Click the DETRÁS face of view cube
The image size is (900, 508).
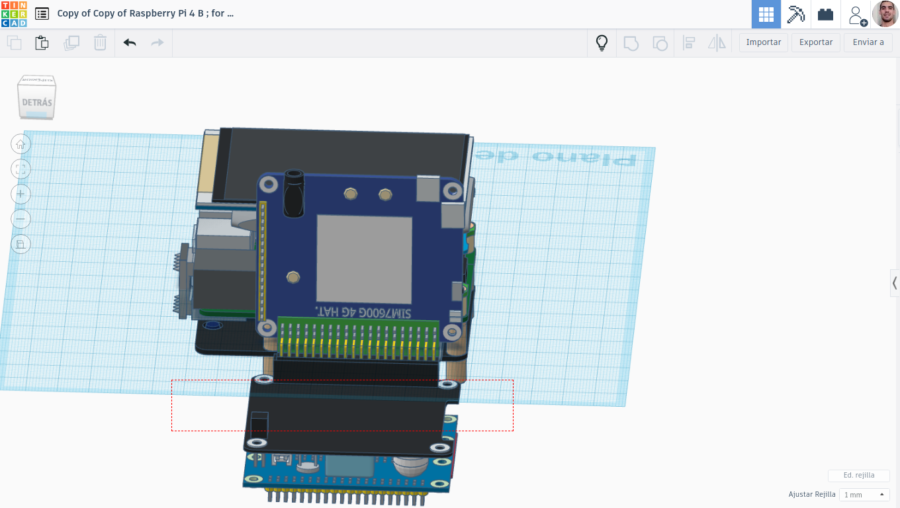(x=36, y=101)
